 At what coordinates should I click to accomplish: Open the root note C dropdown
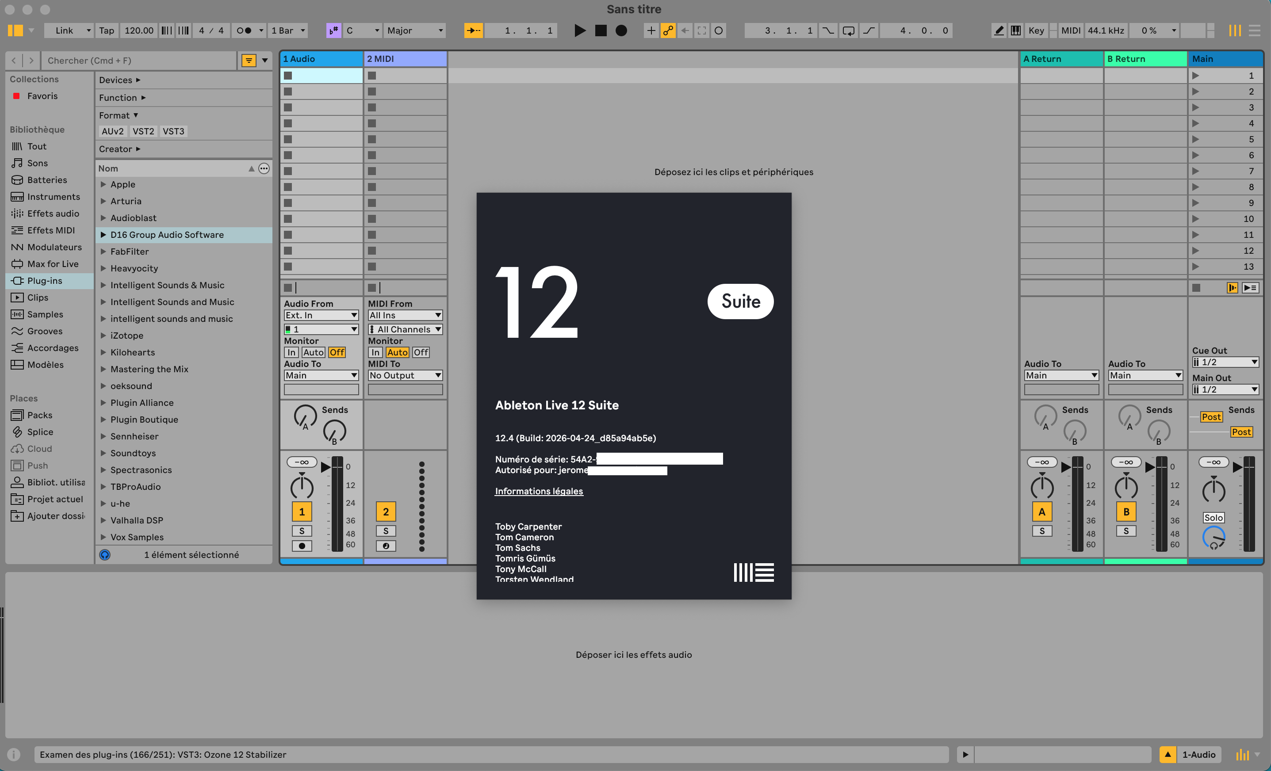(x=363, y=31)
